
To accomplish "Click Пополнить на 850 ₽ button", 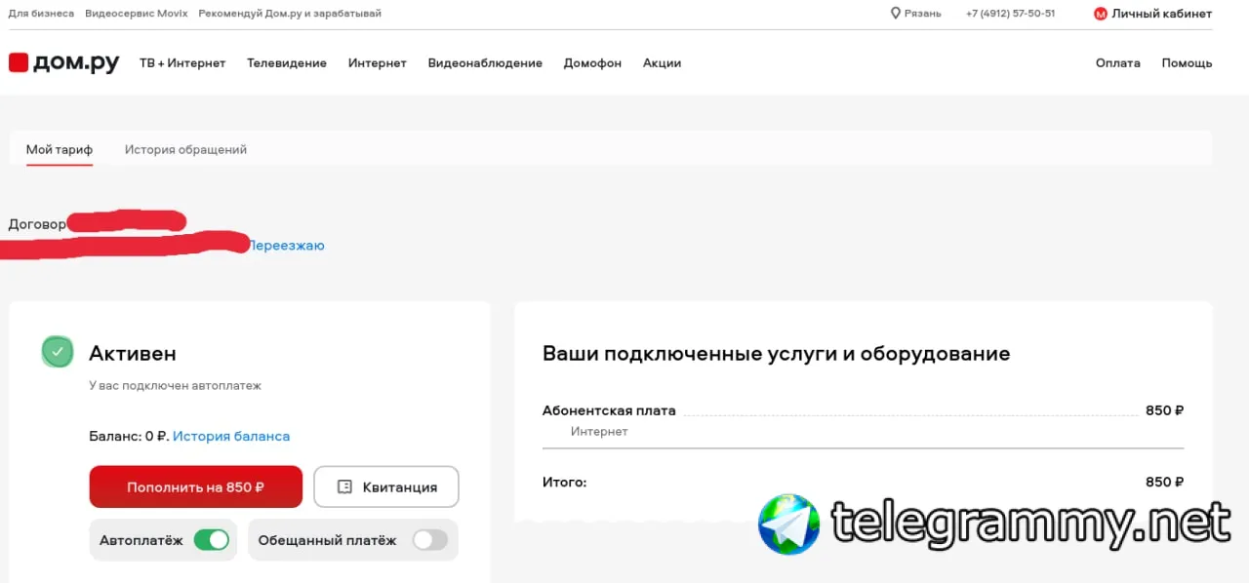I will coord(196,486).
